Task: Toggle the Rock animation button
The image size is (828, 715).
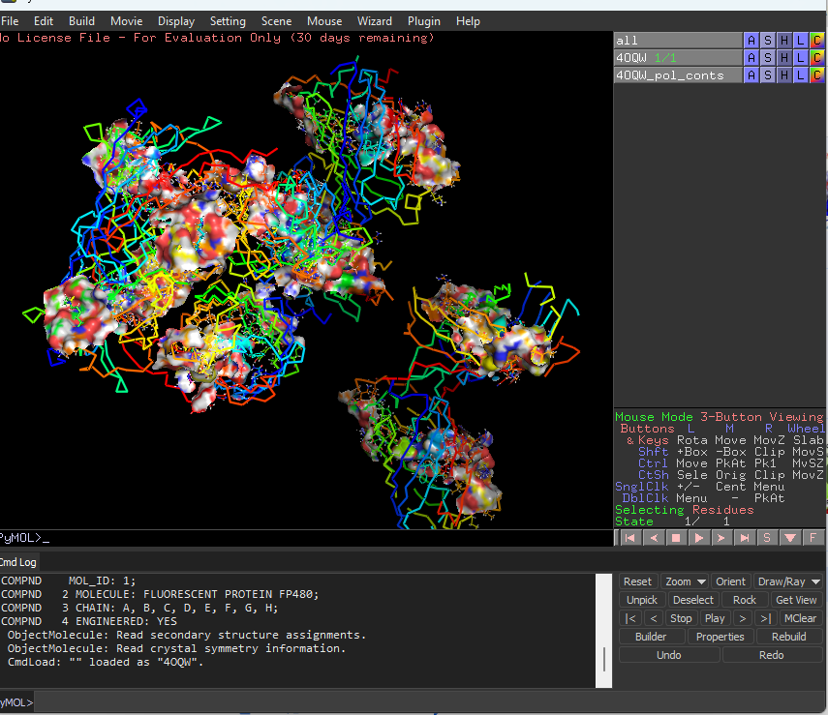Action: pos(745,600)
